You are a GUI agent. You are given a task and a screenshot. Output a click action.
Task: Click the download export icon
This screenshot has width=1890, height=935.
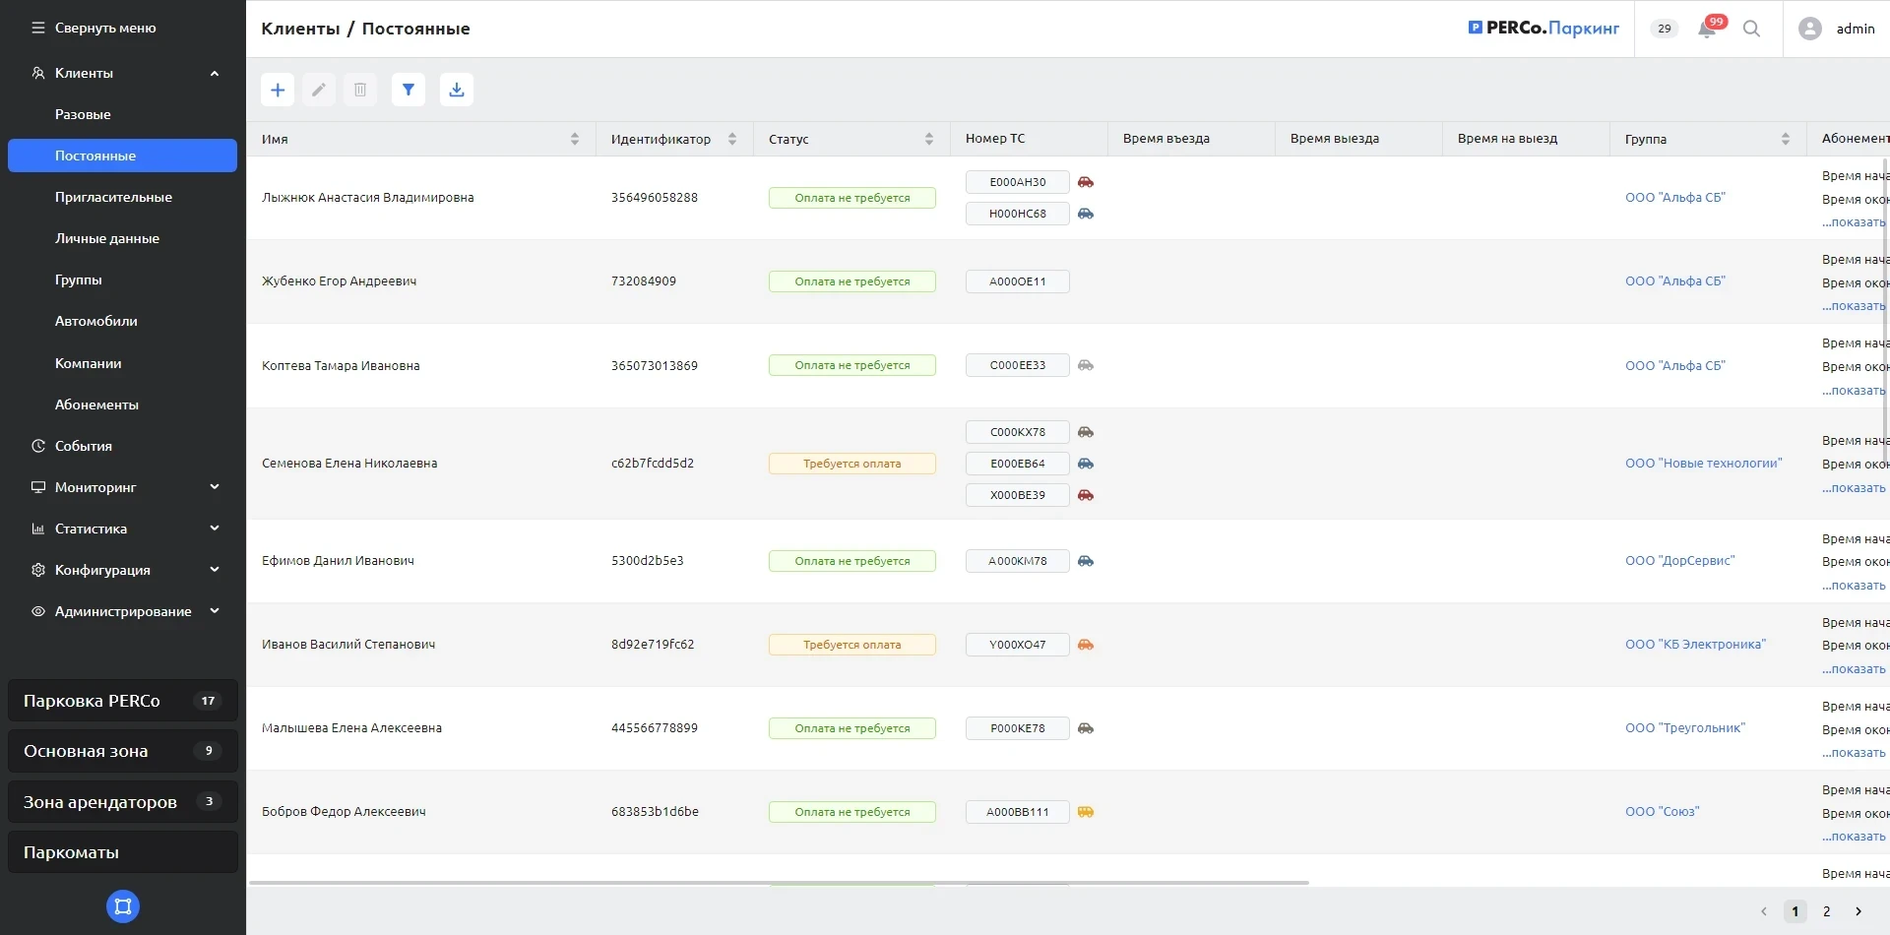click(x=457, y=90)
